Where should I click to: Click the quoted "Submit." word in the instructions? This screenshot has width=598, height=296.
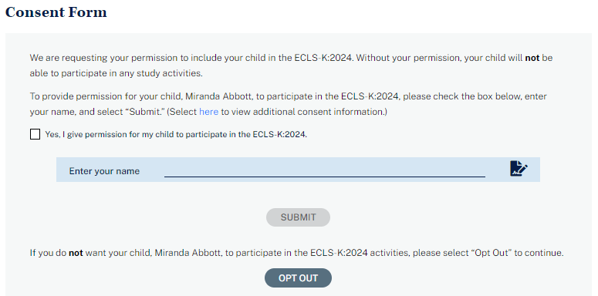pyautogui.click(x=147, y=112)
